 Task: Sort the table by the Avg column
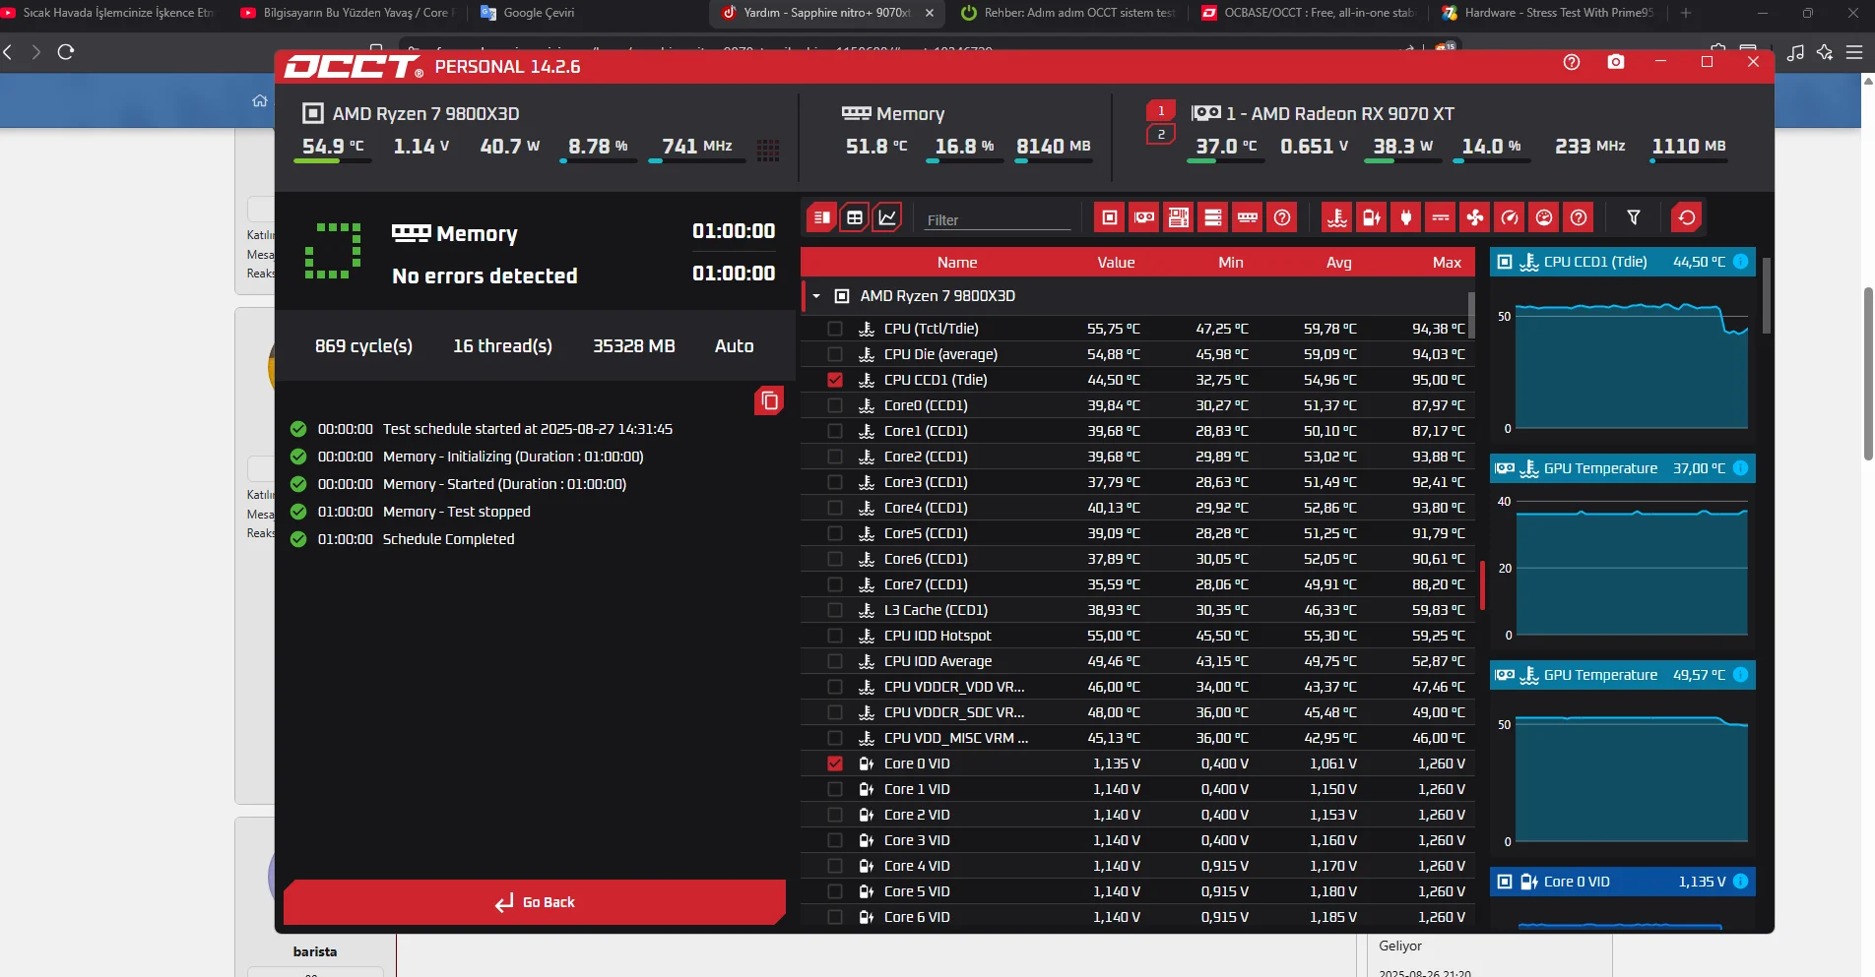pyautogui.click(x=1338, y=263)
